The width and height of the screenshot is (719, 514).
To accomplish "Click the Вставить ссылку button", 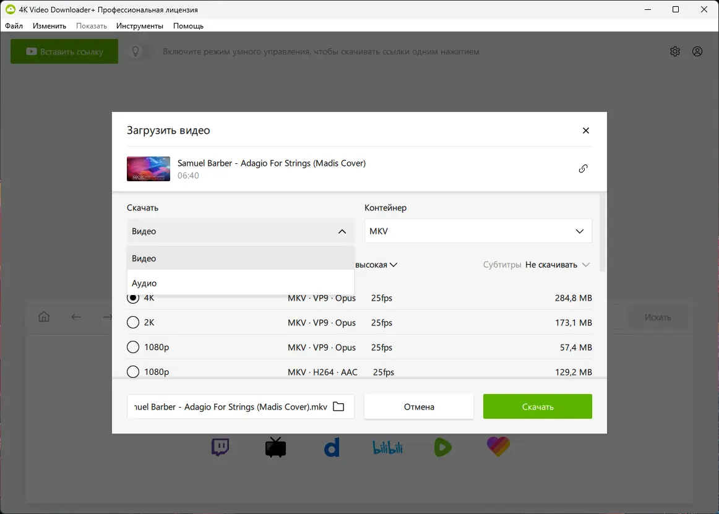I will point(64,51).
